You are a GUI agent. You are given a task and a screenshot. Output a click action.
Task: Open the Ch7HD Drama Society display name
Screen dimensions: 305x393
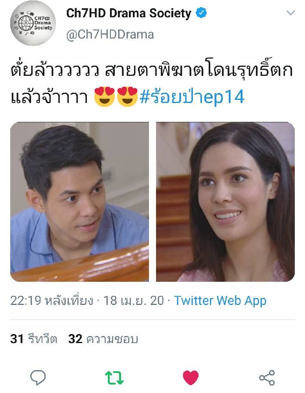tap(129, 13)
